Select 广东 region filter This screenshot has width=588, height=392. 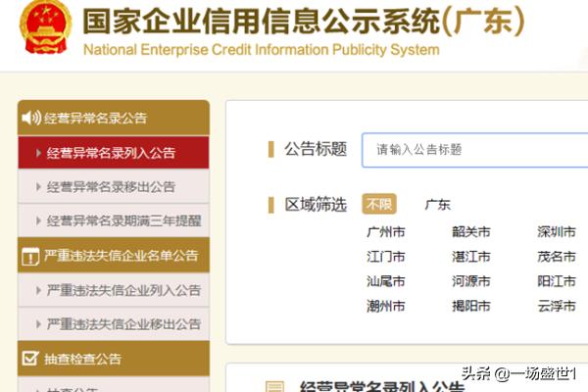(x=437, y=205)
